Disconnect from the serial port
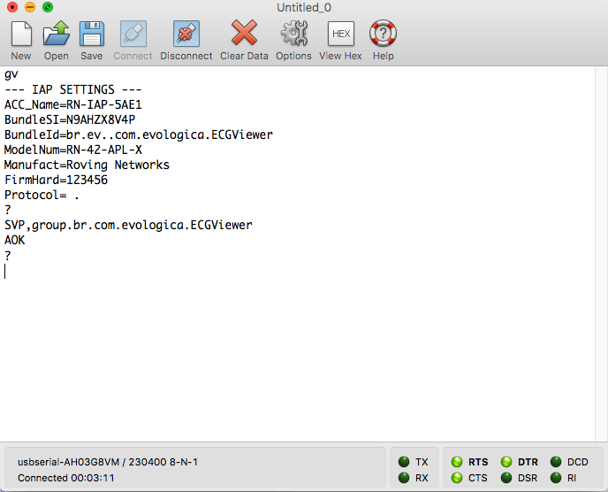The height and width of the screenshot is (492, 608). pyautogui.click(x=186, y=35)
